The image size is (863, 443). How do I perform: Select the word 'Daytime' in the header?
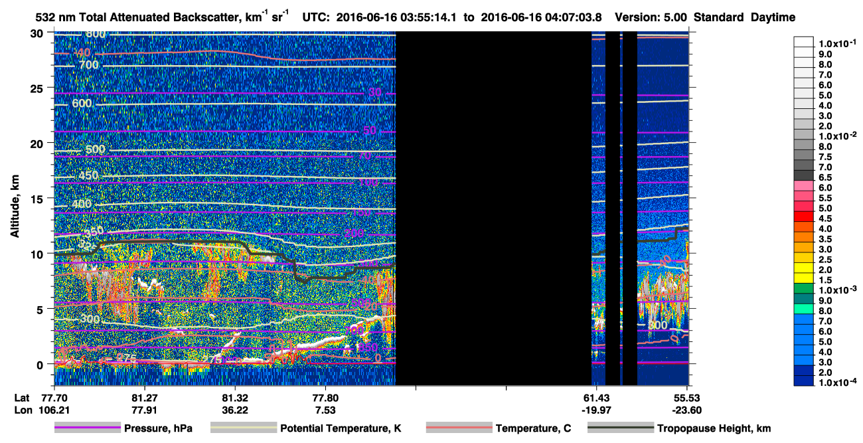point(773,18)
